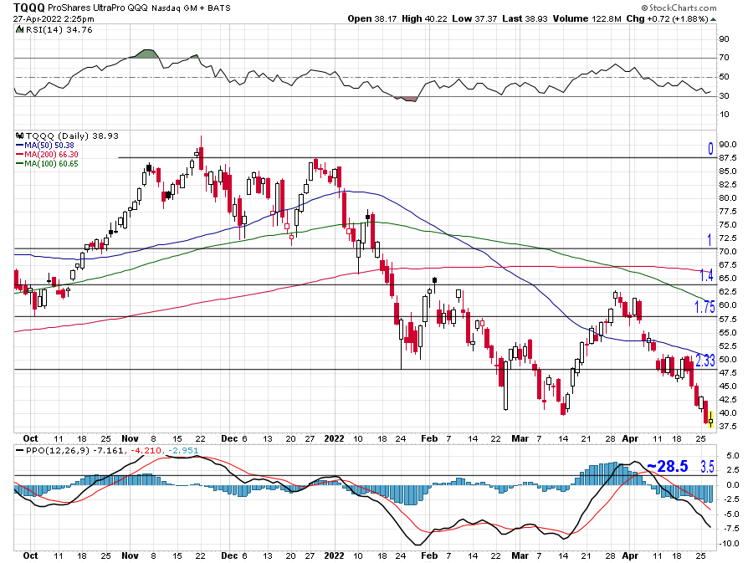Click the MA(50) 50.38 legend entry
The width and height of the screenshot is (753, 563).
(49, 145)
